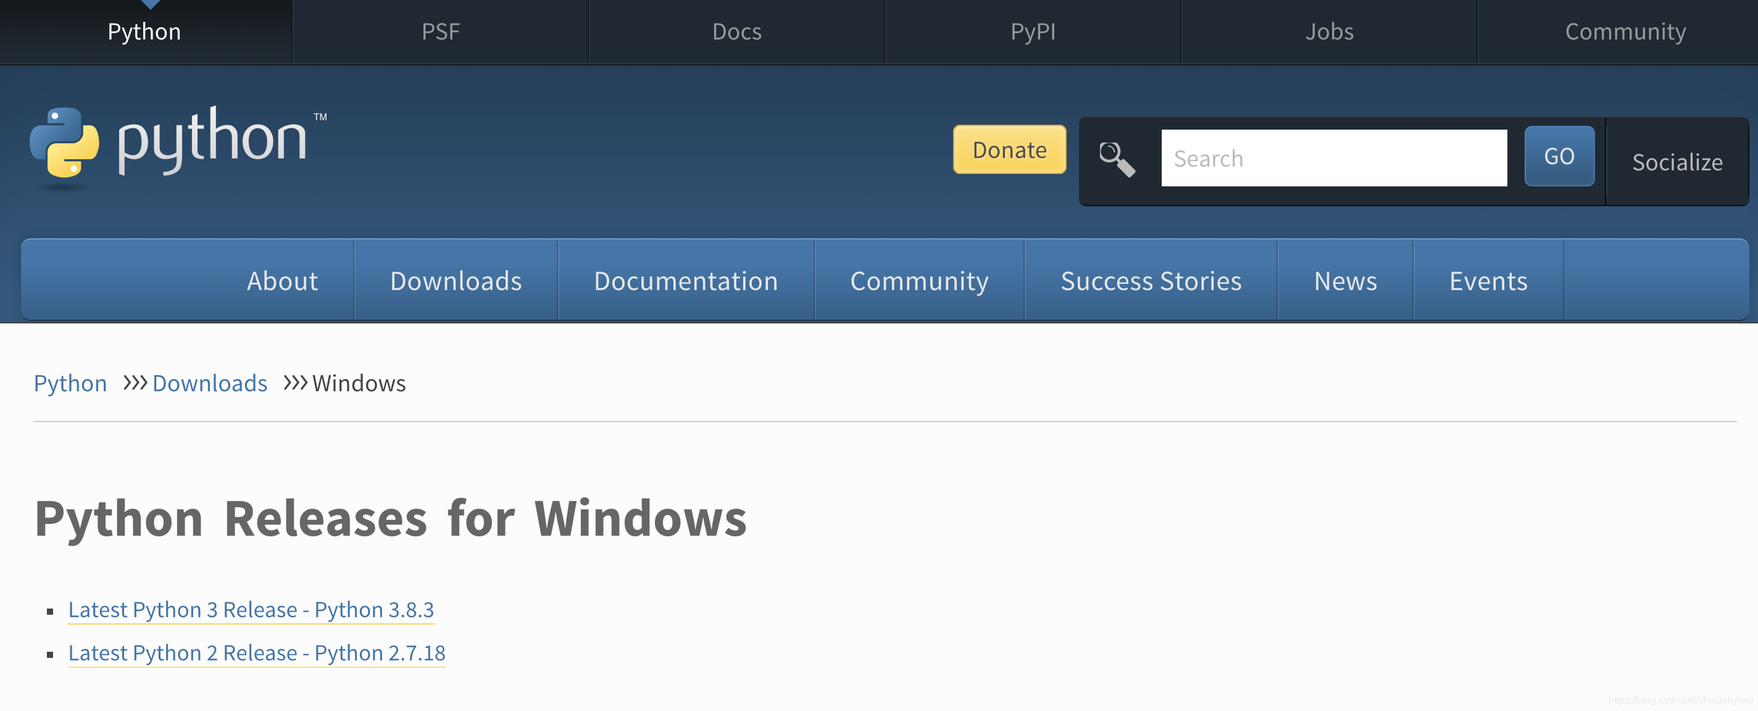Open the About navigation menu
Viewport: 1758px width, 711px height.
point(283,280)
